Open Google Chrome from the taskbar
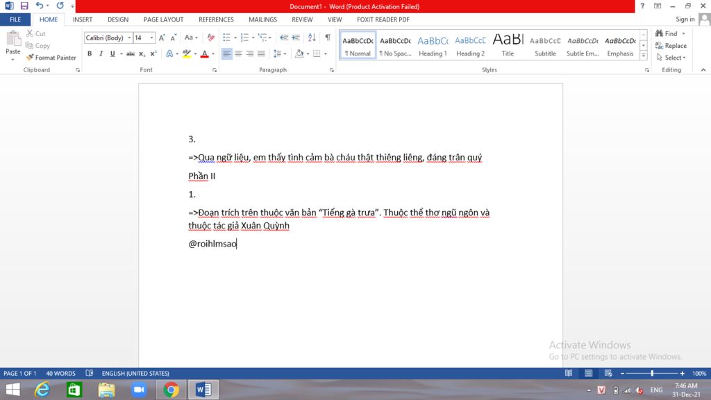Screen dimensions: 711x400 click(171, 390)
